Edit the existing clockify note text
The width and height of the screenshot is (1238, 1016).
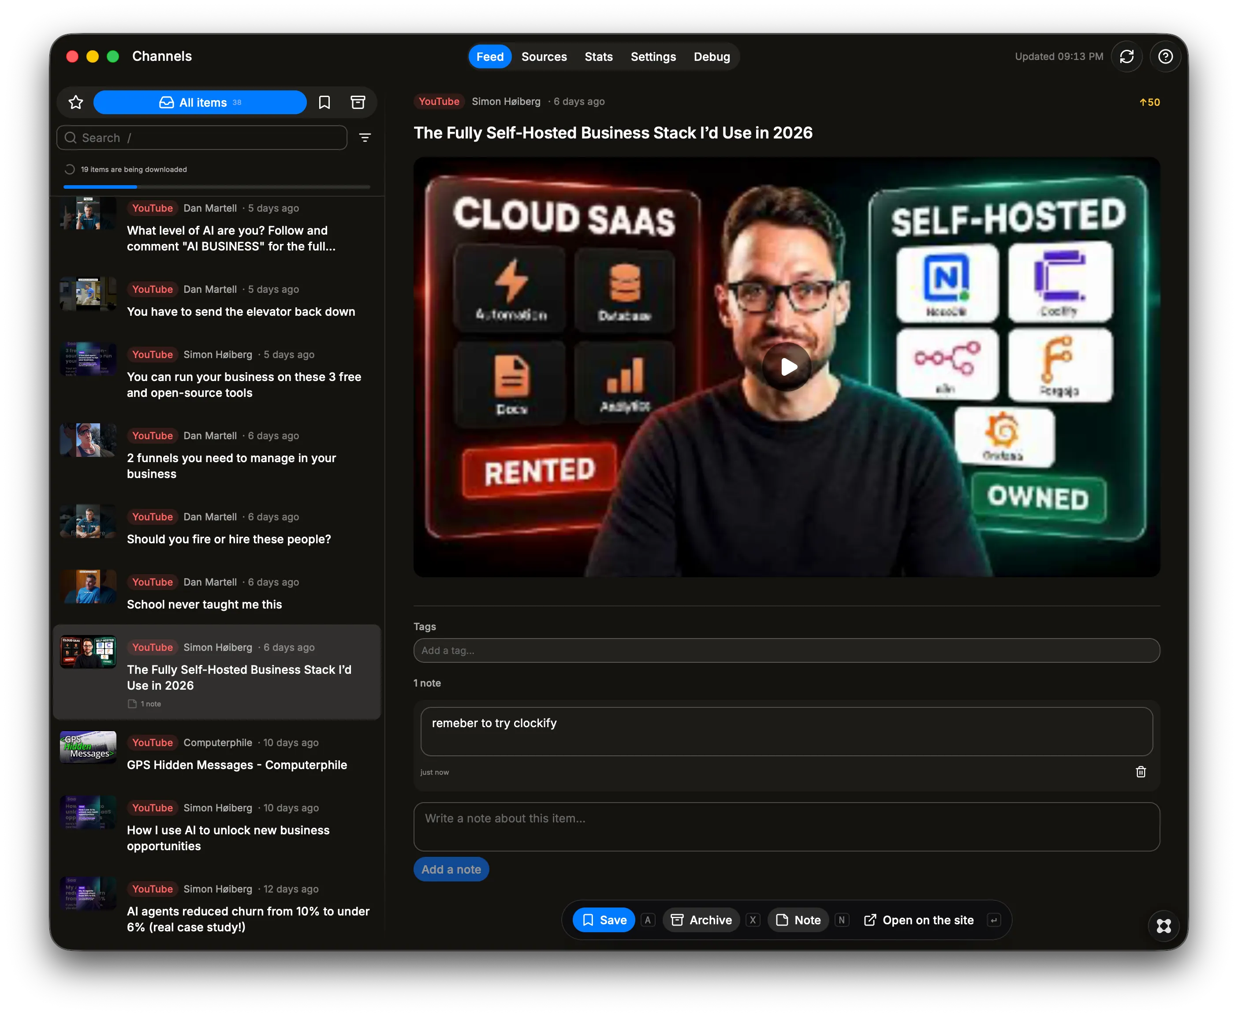pos(787,732)
